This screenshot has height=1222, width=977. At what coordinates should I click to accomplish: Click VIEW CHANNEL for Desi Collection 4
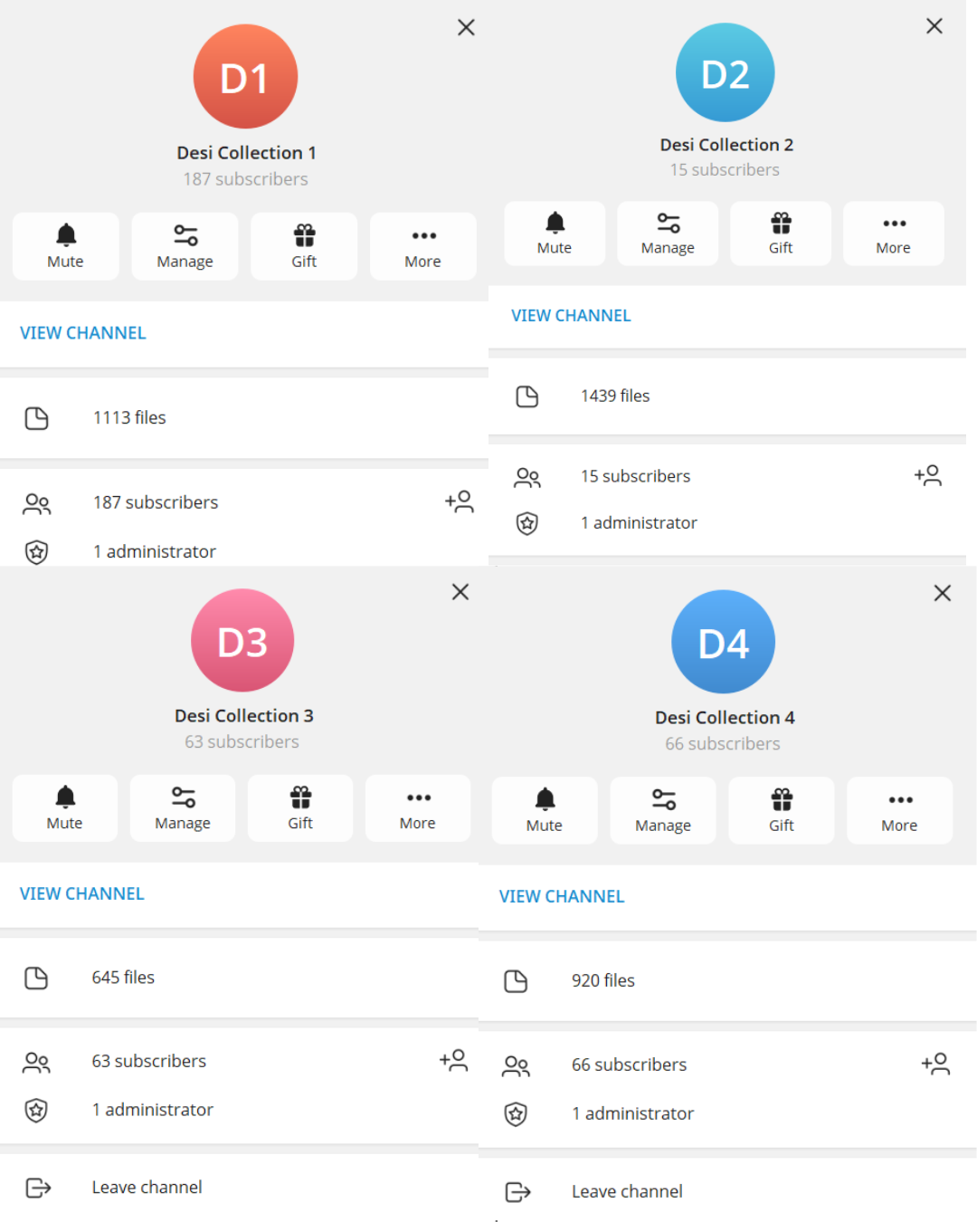(562, 896)
